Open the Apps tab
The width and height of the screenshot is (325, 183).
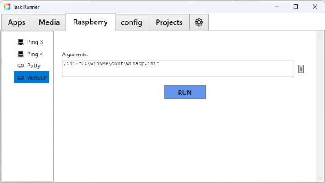click(17, 22)
